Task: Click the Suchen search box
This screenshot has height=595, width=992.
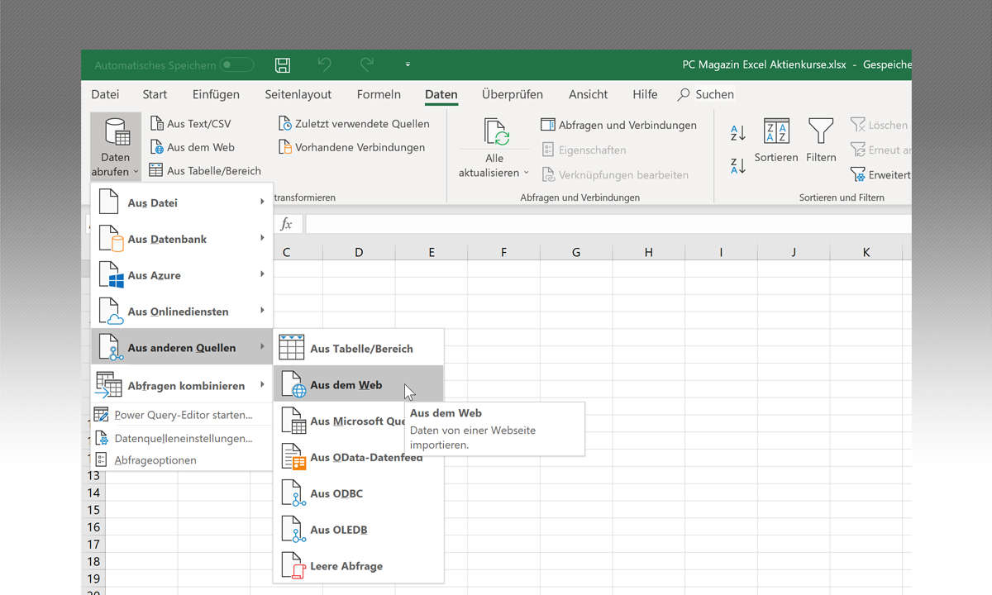Action: tap(706, 94)
